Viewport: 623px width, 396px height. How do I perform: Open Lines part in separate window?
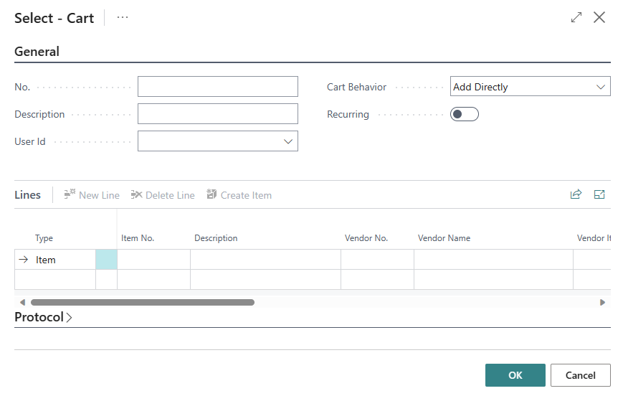tap(599, 194)
